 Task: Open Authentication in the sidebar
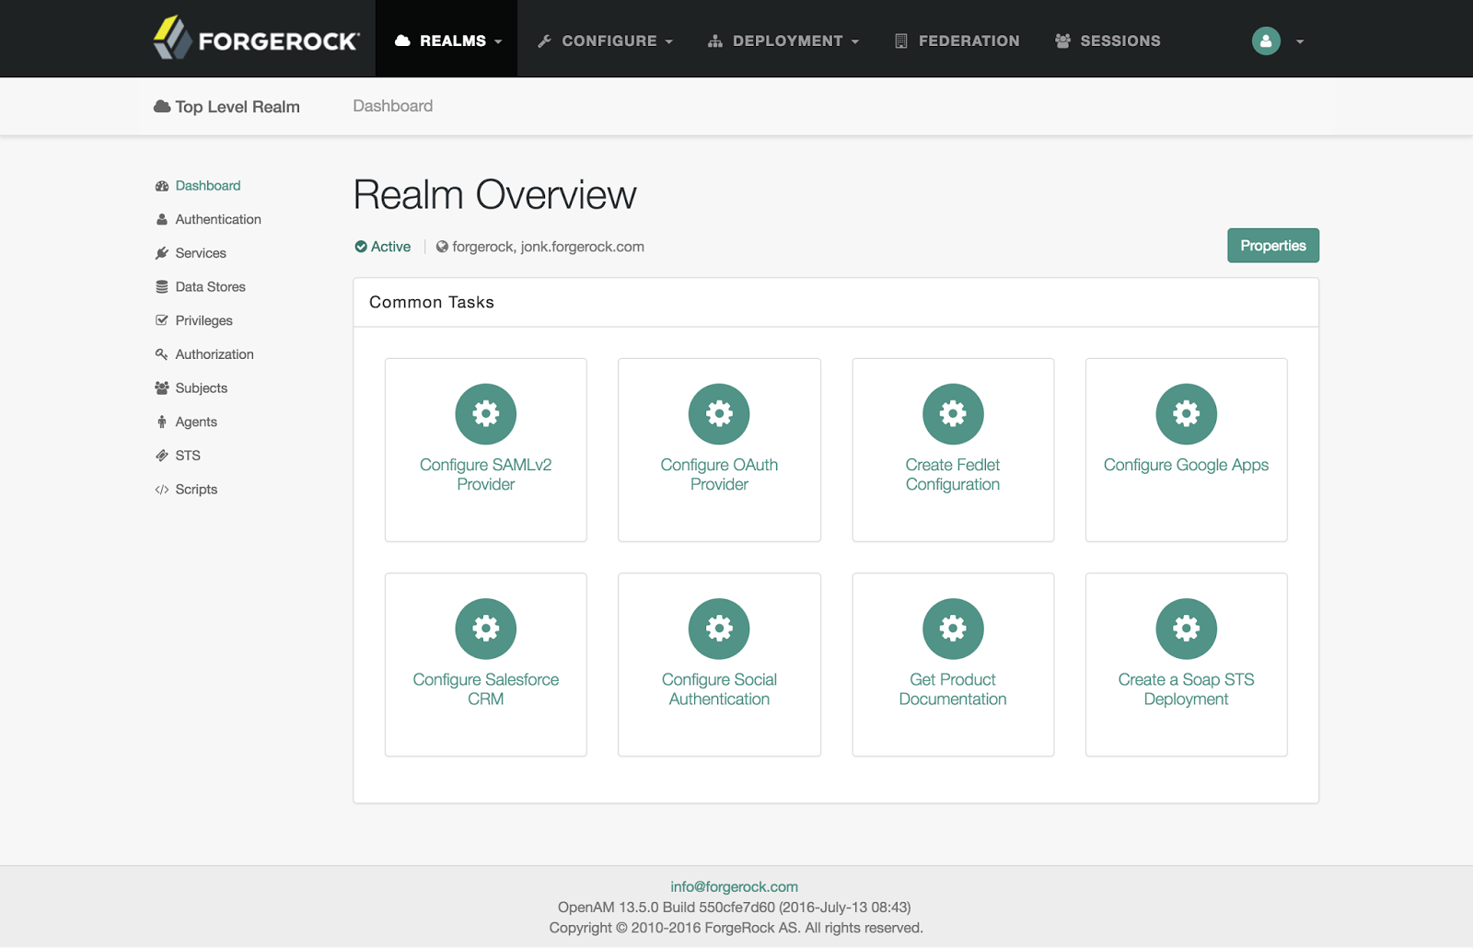point(218,219)
